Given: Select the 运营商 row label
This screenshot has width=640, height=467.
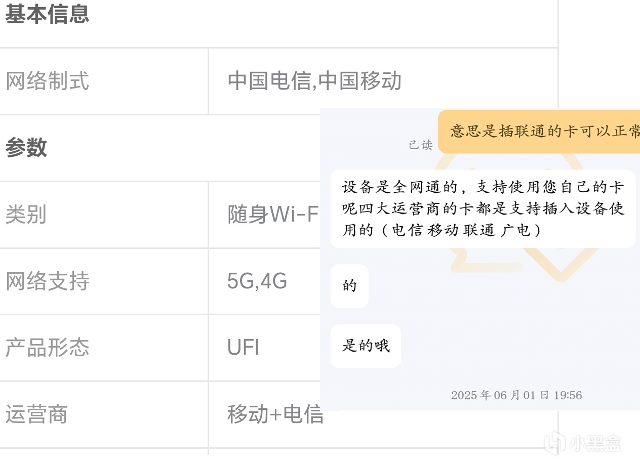Looking at the screenshot, I should 36,414.
